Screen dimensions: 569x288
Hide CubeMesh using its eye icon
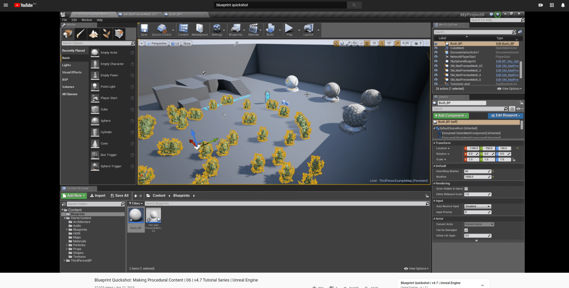(436, 48)
